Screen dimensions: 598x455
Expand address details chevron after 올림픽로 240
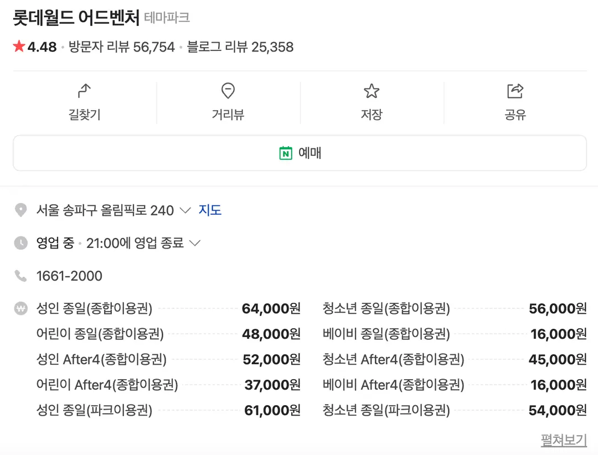185,210
